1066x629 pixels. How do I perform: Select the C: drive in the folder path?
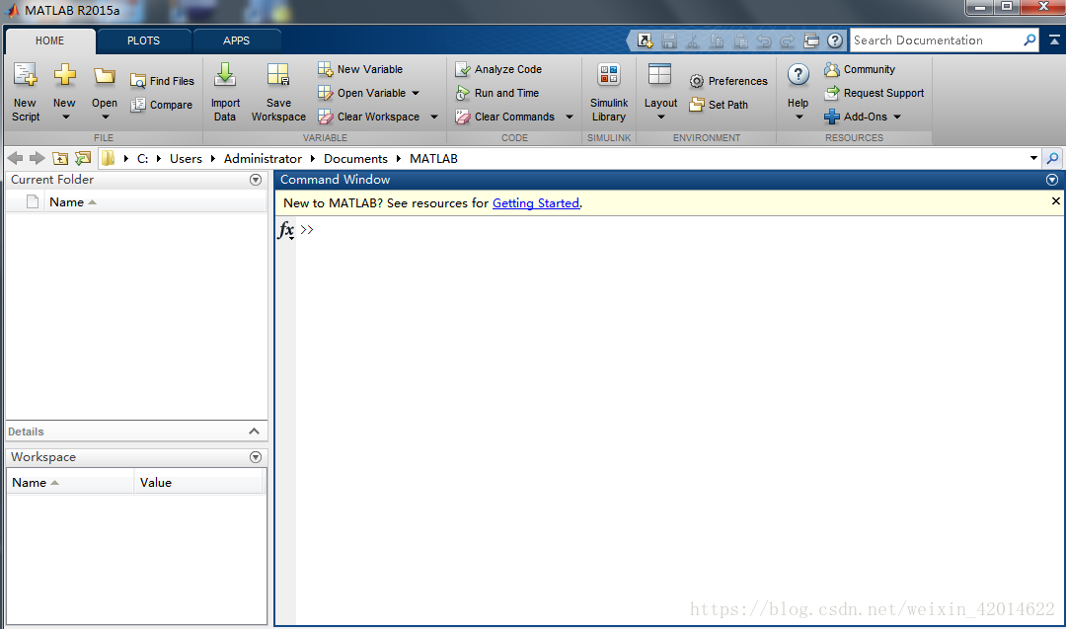point(143,158)
